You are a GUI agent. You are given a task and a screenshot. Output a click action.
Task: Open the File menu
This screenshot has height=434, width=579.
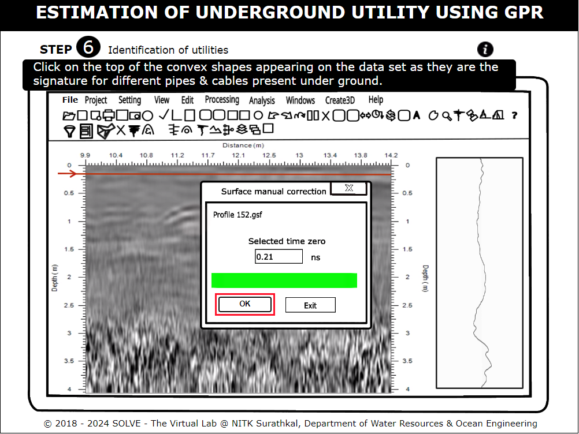click(70, 100)
